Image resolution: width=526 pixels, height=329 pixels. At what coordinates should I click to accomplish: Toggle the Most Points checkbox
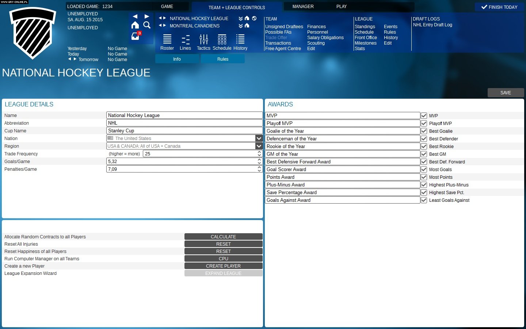(424, 177)
